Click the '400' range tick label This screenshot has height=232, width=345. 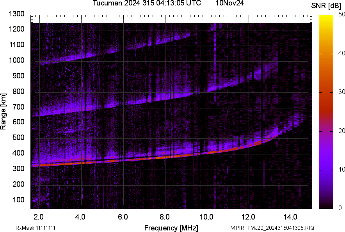pos(18,153)
